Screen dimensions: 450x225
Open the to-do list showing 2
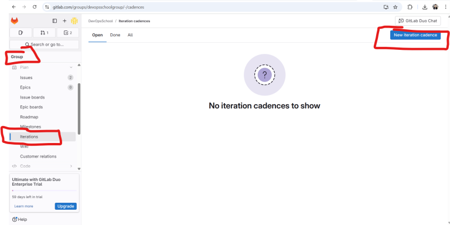(x=68, y=33)
